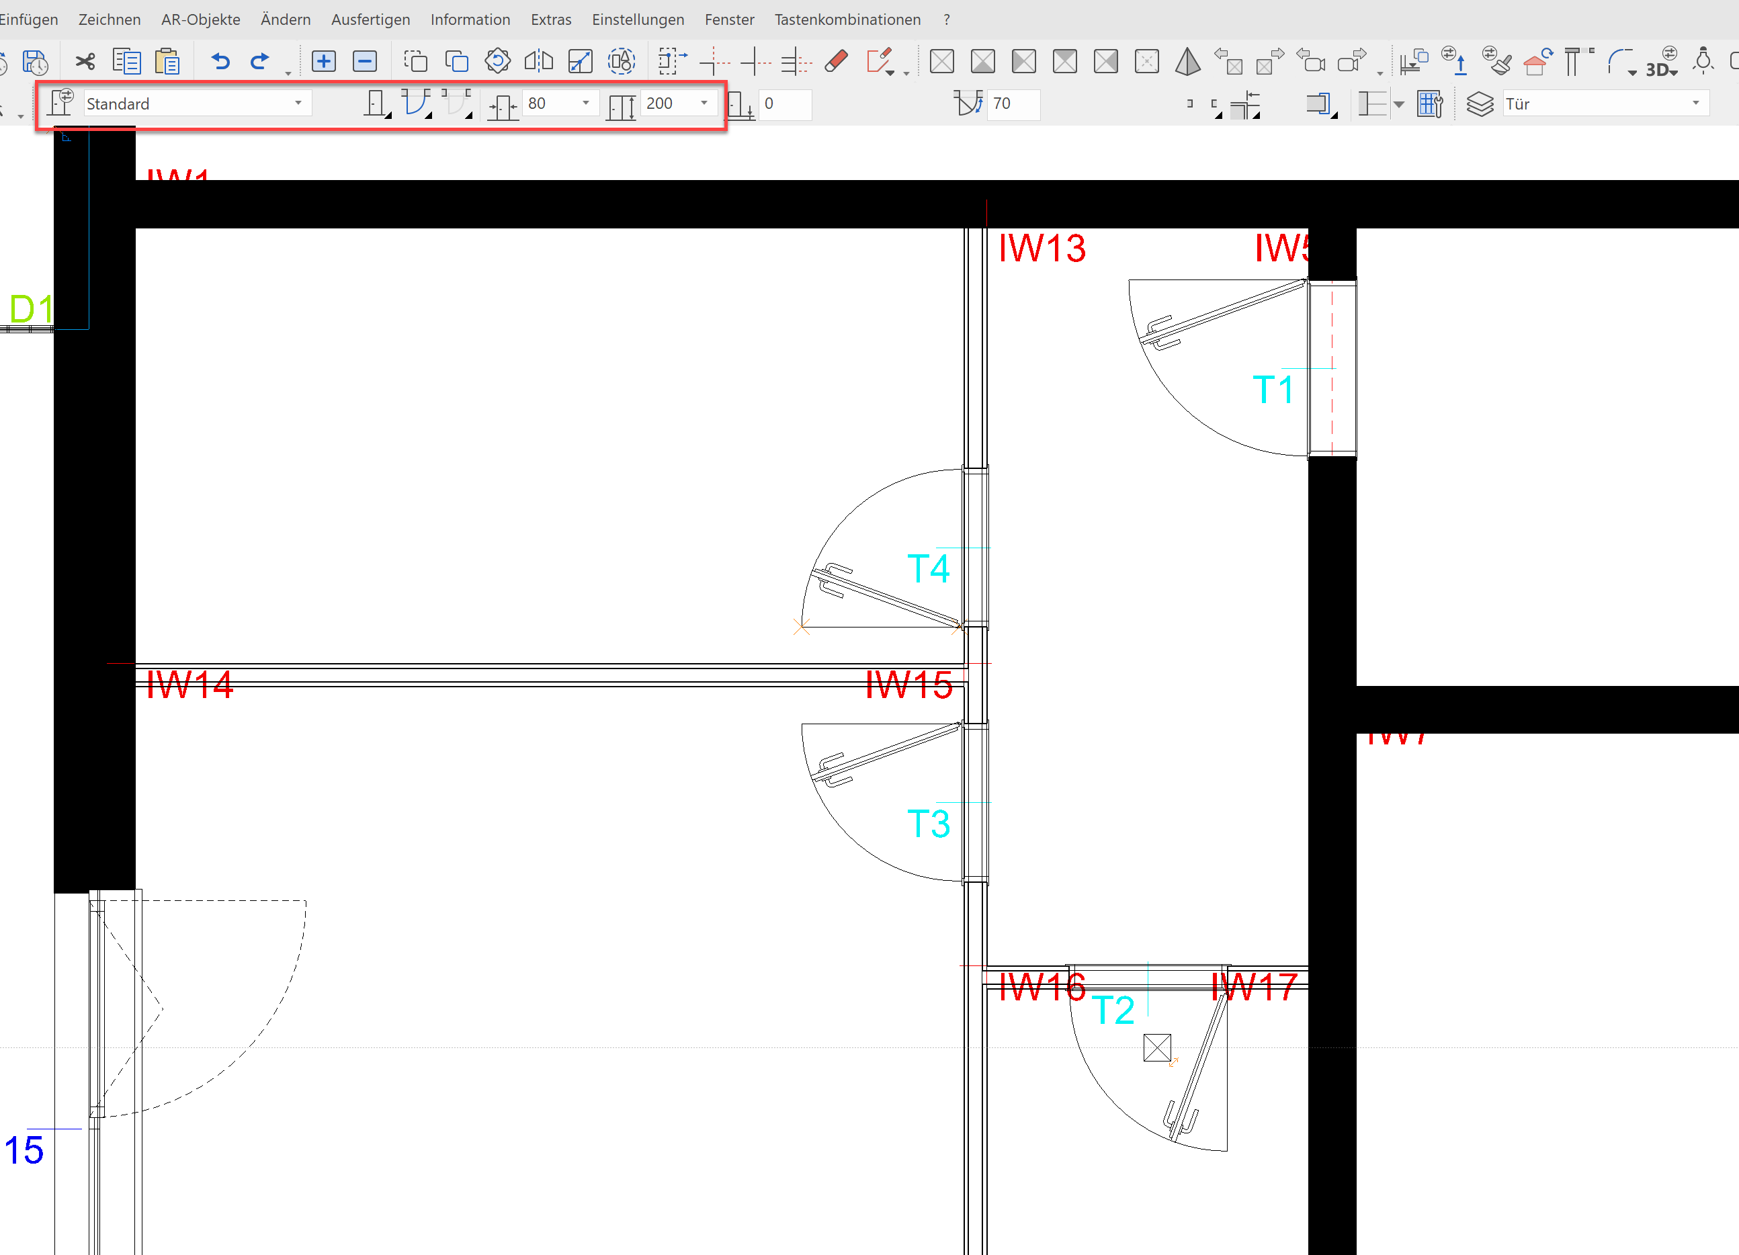Open door settings icon beside Standard

click(60, 103)
